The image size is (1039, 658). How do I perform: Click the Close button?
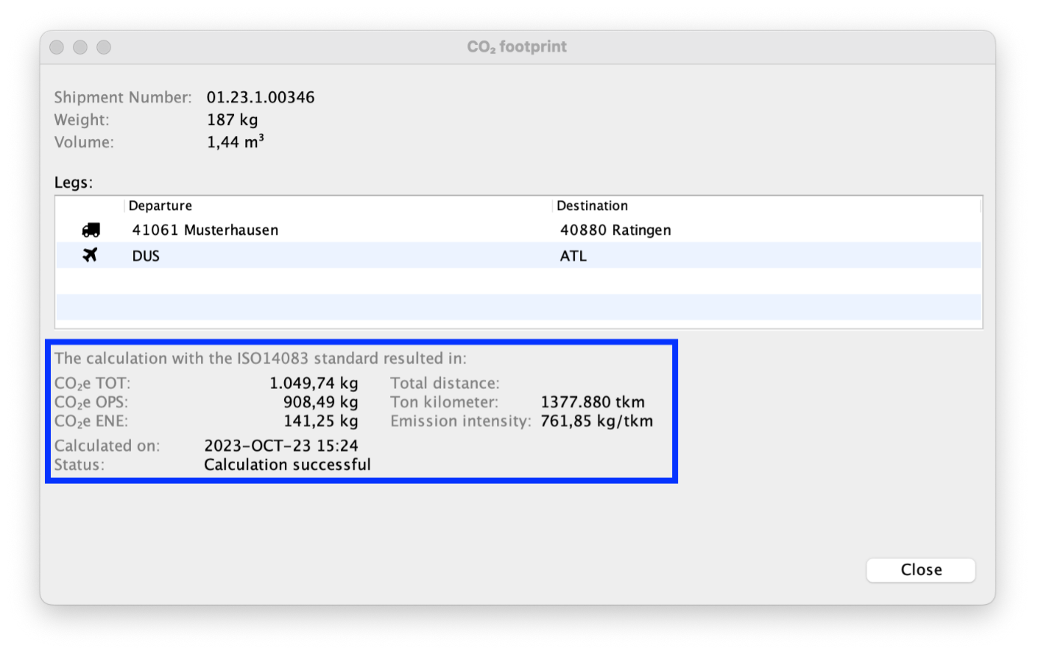[920, 570]
